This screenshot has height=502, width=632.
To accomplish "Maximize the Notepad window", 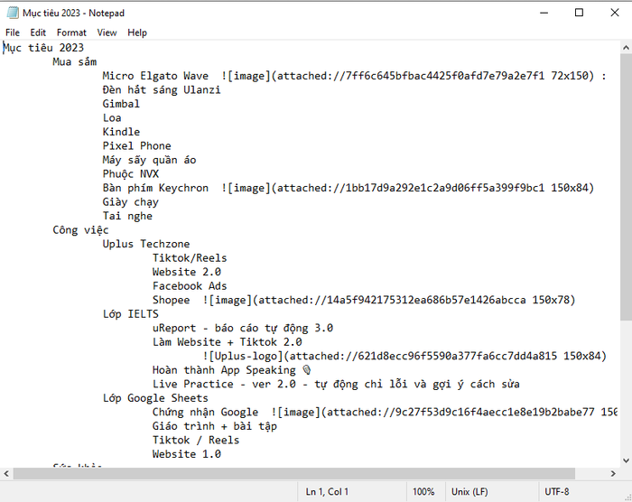I will click(x=579, y=13).
